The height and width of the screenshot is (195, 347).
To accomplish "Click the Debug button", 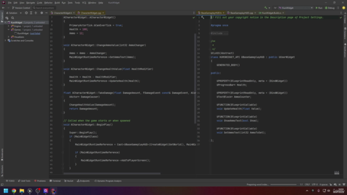I will click(x=330, y=8).
